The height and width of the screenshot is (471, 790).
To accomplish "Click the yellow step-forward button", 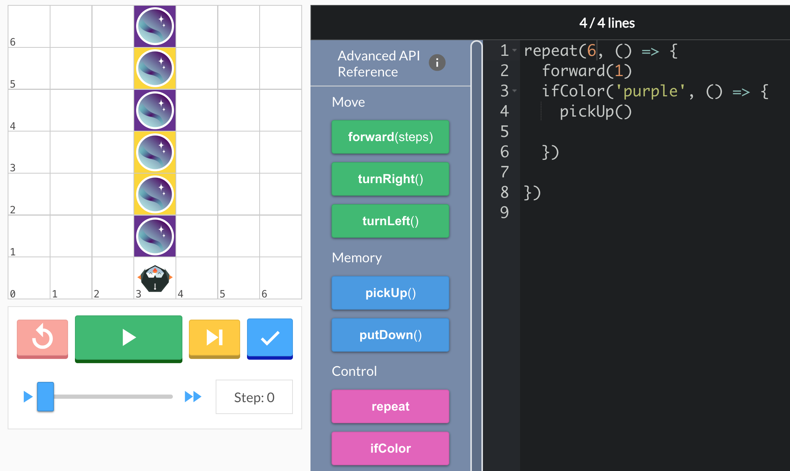I will pyautogui.click(x=214, y=338).
